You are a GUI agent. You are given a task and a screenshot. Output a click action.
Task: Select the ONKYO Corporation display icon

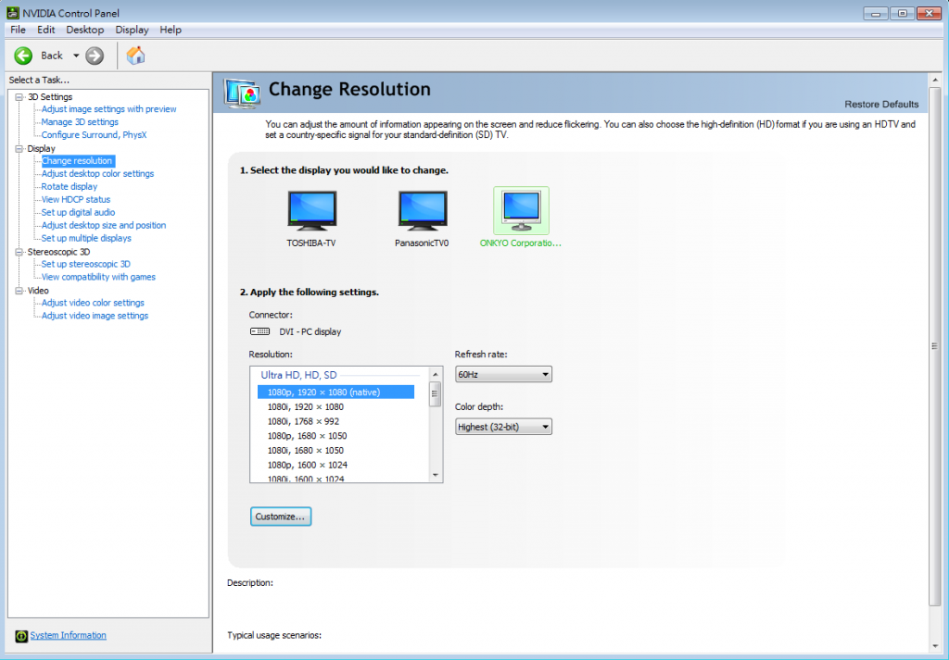[521, 210]
